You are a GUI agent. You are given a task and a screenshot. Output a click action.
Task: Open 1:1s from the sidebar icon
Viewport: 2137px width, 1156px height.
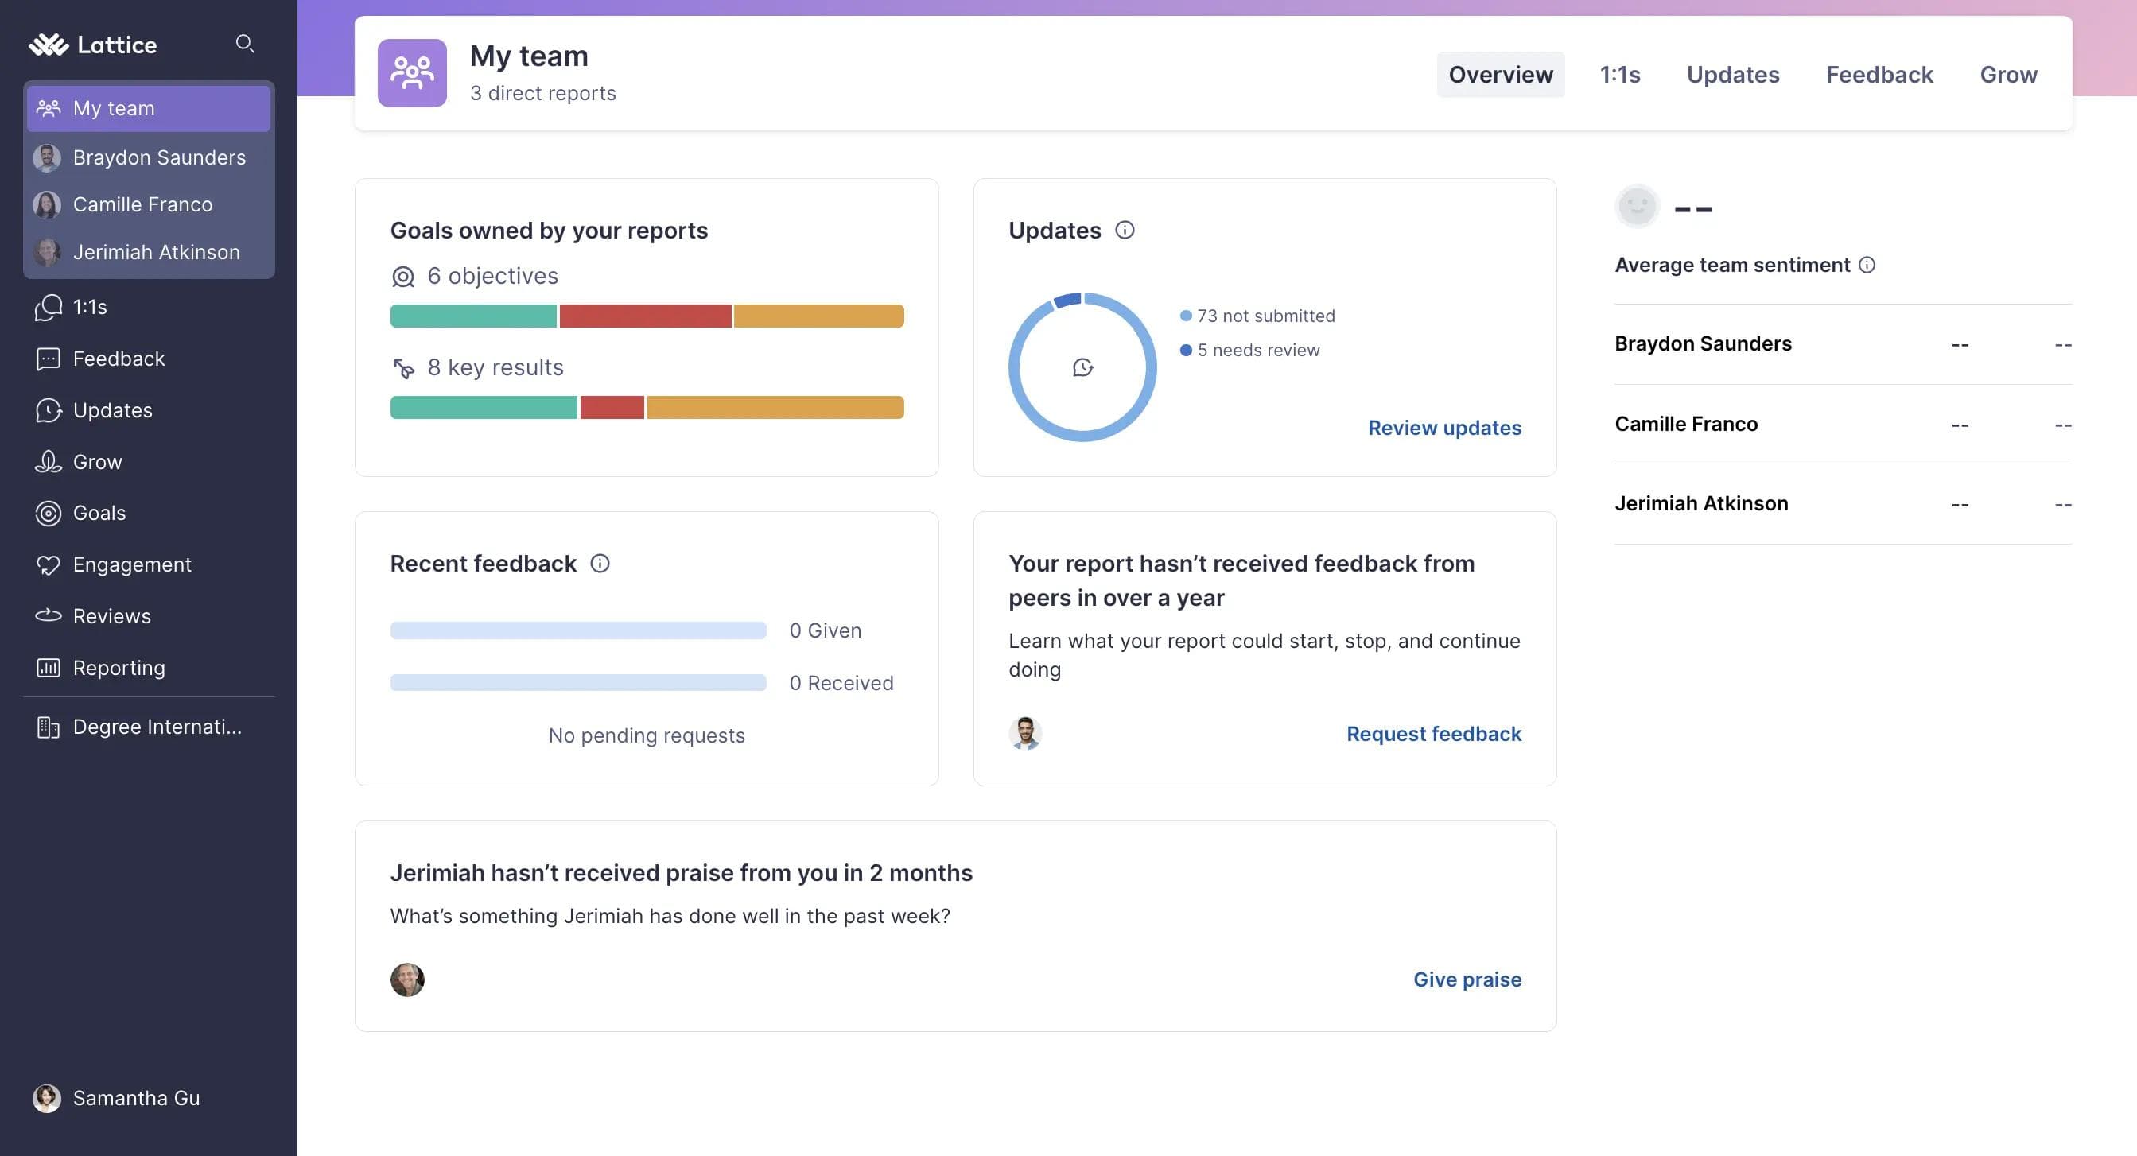coord(48,307)
